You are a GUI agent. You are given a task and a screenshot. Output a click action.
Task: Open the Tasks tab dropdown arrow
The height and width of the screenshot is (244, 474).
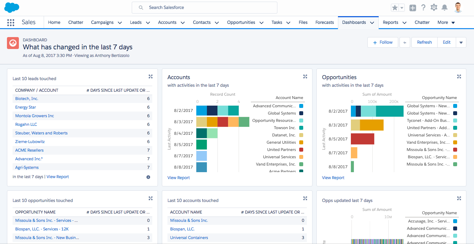click(x=288, y=23)
